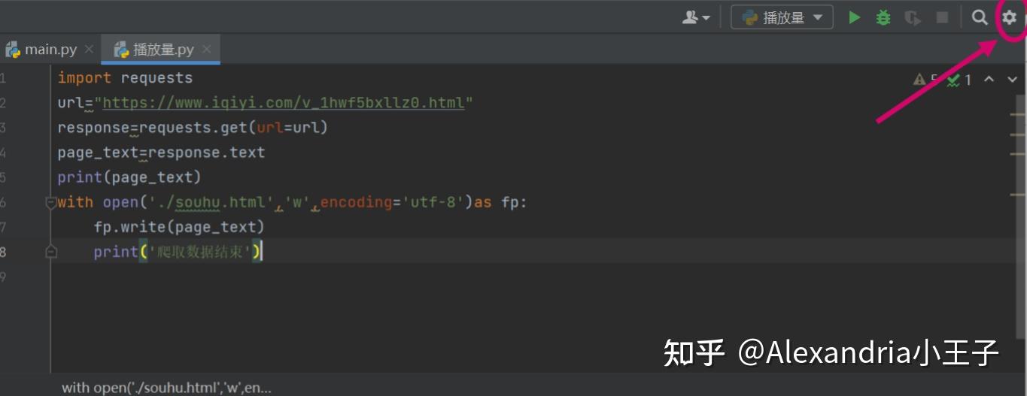
Task: Click the with open breadcrumb at bottom
Action: [166, 388]
